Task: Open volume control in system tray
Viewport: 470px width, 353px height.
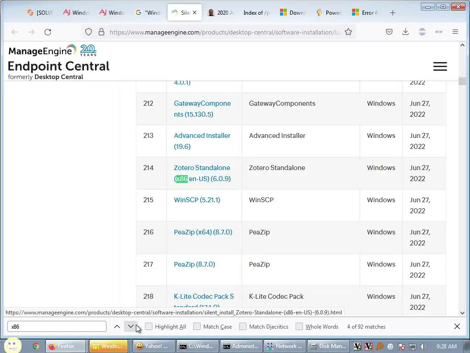Action: click(x=423, y=347)
